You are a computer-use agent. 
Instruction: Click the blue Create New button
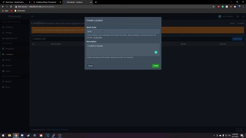[x=237, y=39]
